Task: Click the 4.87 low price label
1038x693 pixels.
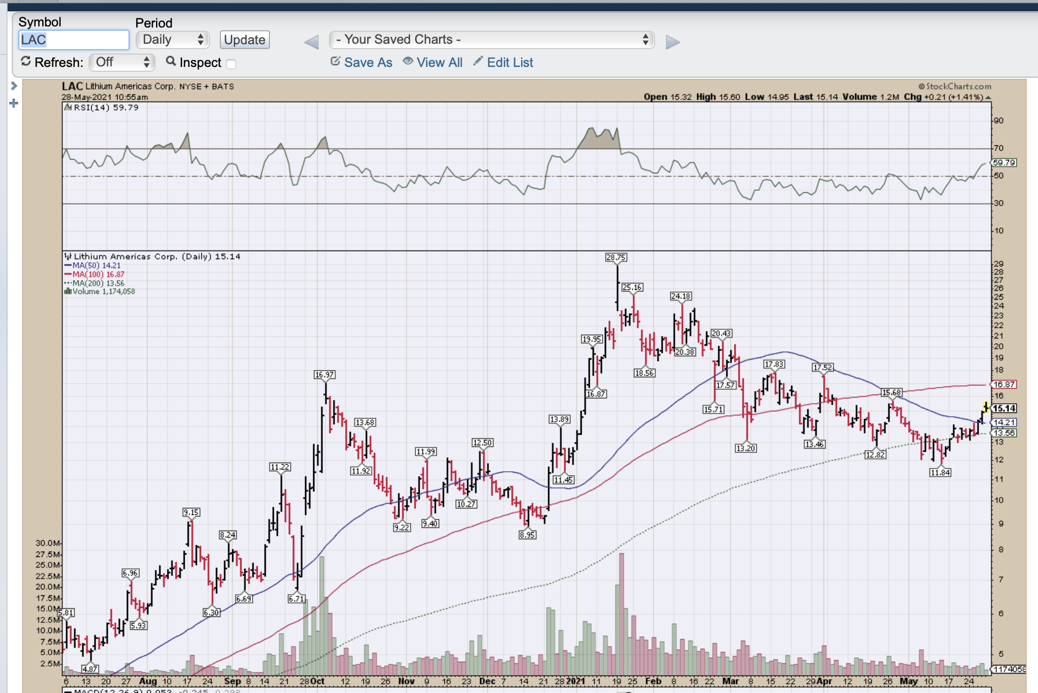Action: (90, 669)
